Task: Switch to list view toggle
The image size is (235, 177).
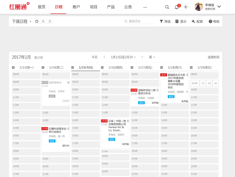Action: point(50,21)
